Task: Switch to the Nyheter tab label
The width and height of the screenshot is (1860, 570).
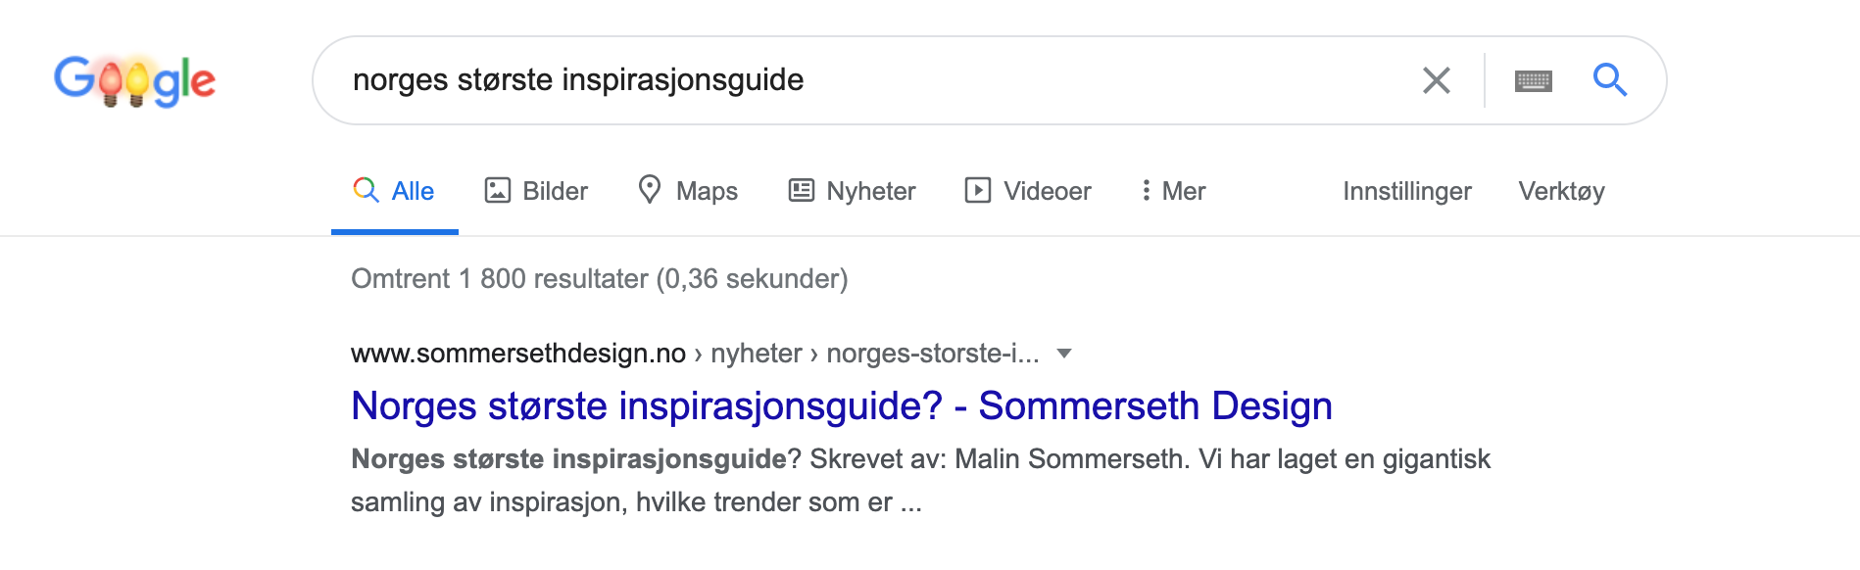Action: (871, 191)
